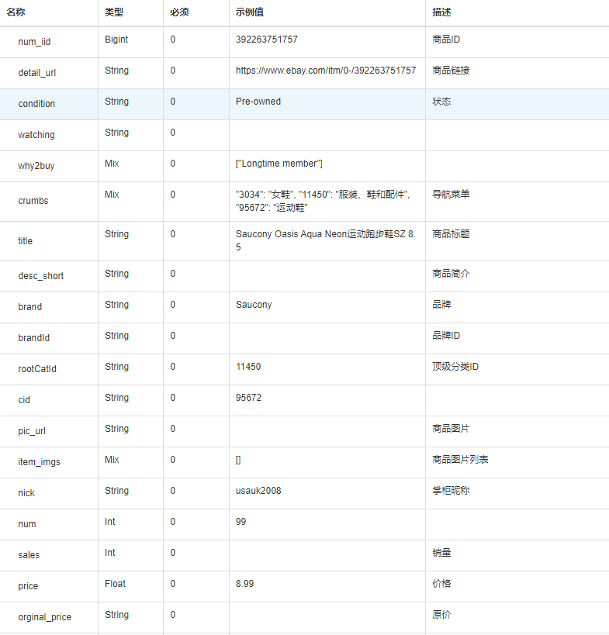This screenshot has height=635, width=609.
Task: Click the pic_url field name
Action: [32, 431]
